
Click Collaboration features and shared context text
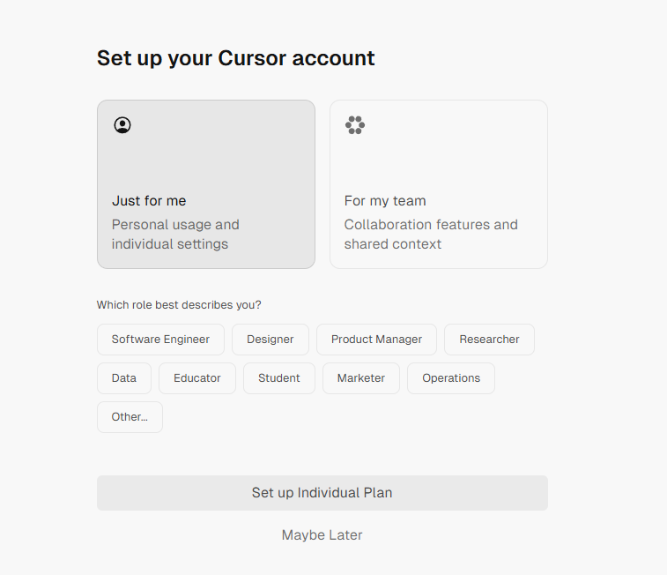[x=431, y=234]
